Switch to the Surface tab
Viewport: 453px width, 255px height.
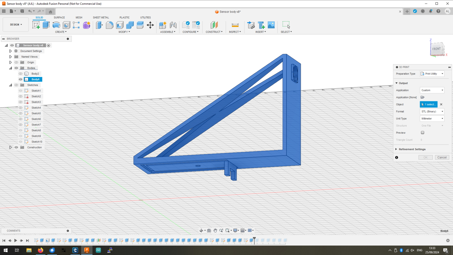click(59, 18)
